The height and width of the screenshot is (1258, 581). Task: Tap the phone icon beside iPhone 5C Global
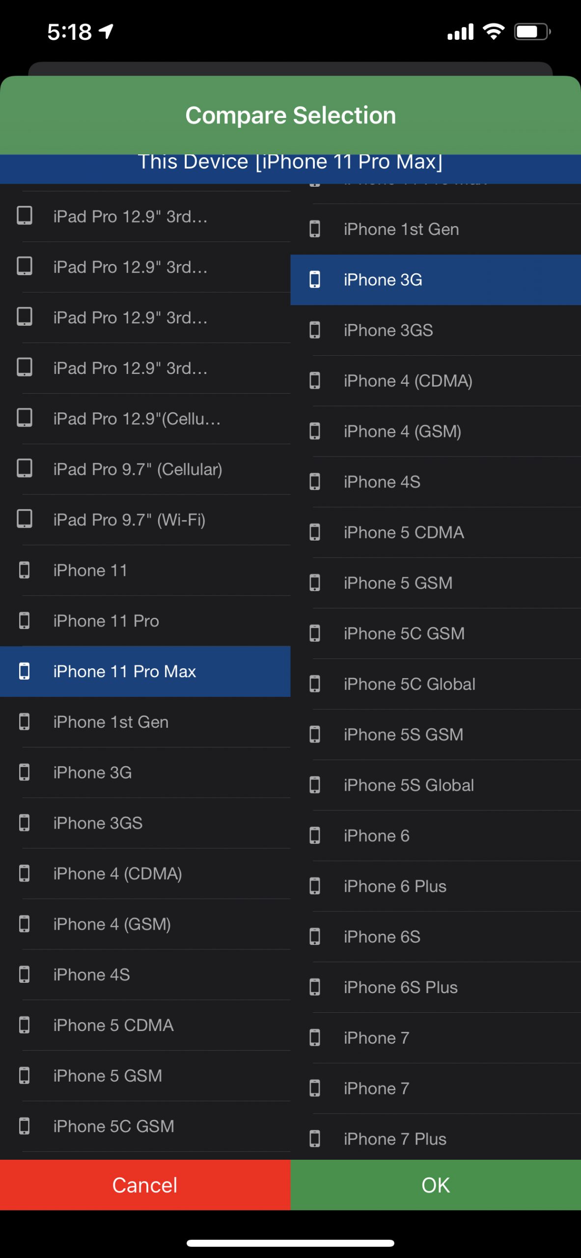click(x=315, y=684)
